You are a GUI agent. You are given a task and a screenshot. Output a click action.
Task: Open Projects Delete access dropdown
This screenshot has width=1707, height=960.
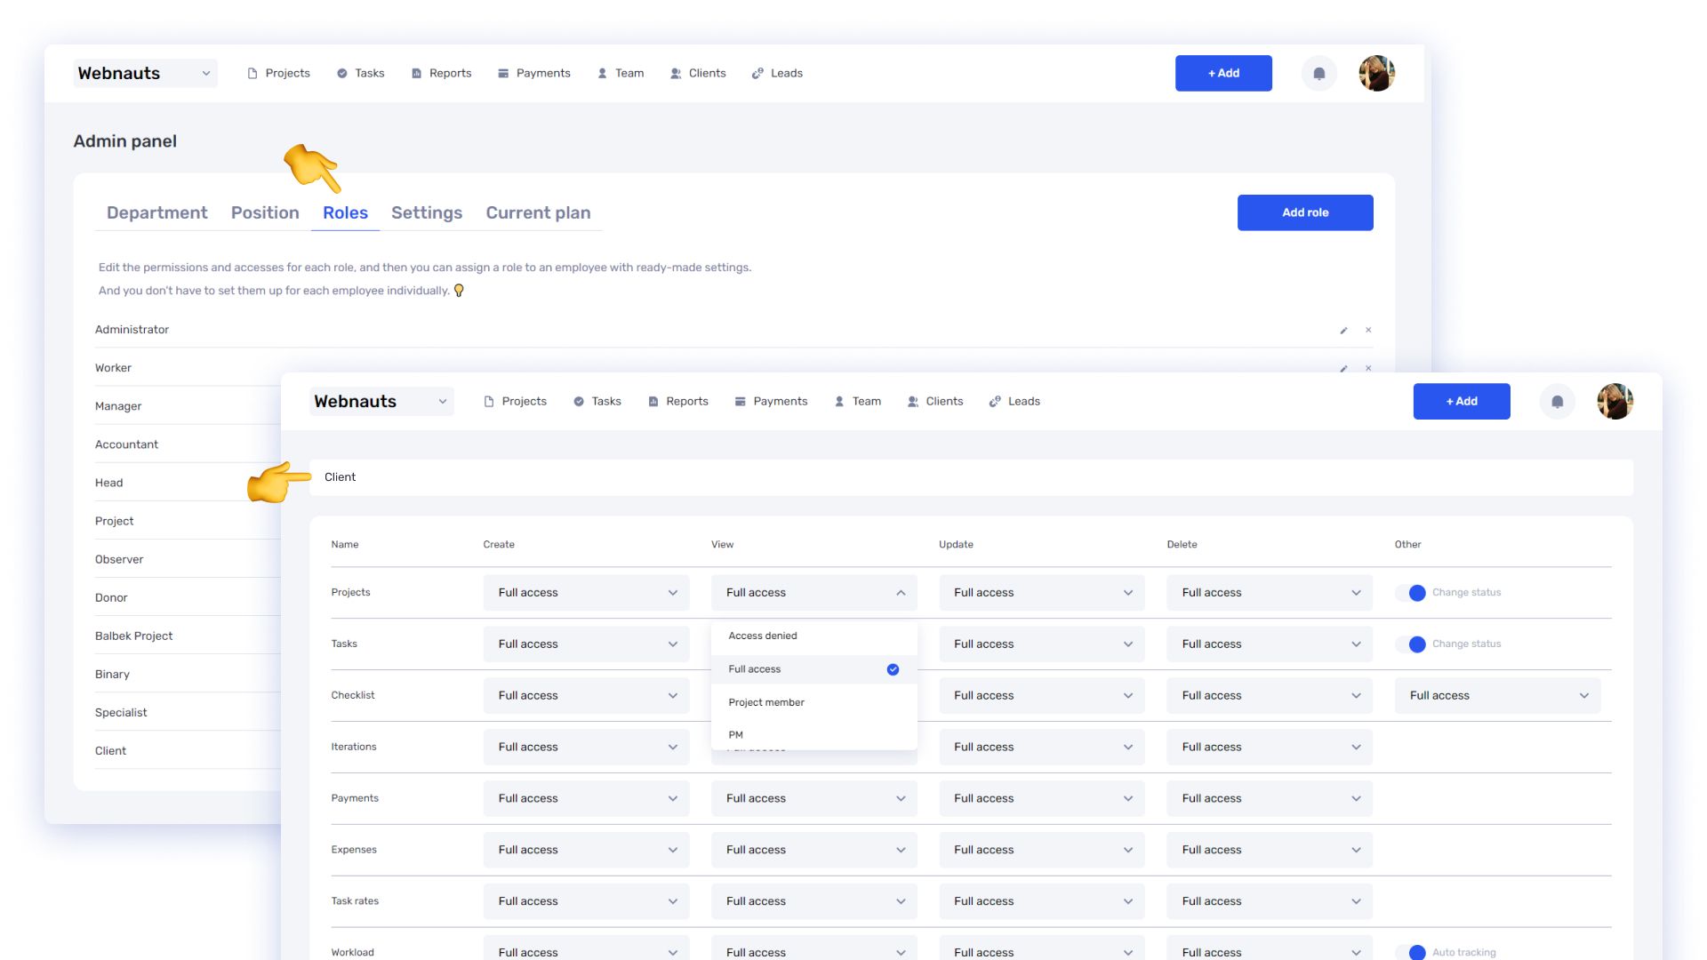1270,593
